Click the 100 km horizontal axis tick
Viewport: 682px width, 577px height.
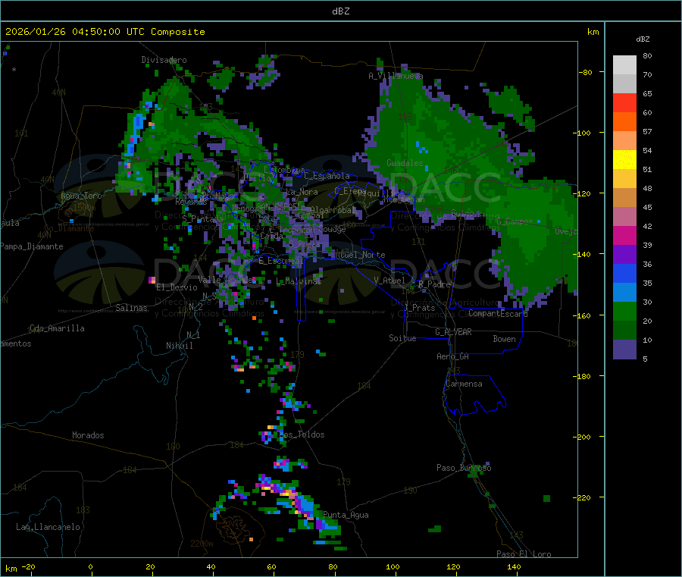click(x=393, y=566)
